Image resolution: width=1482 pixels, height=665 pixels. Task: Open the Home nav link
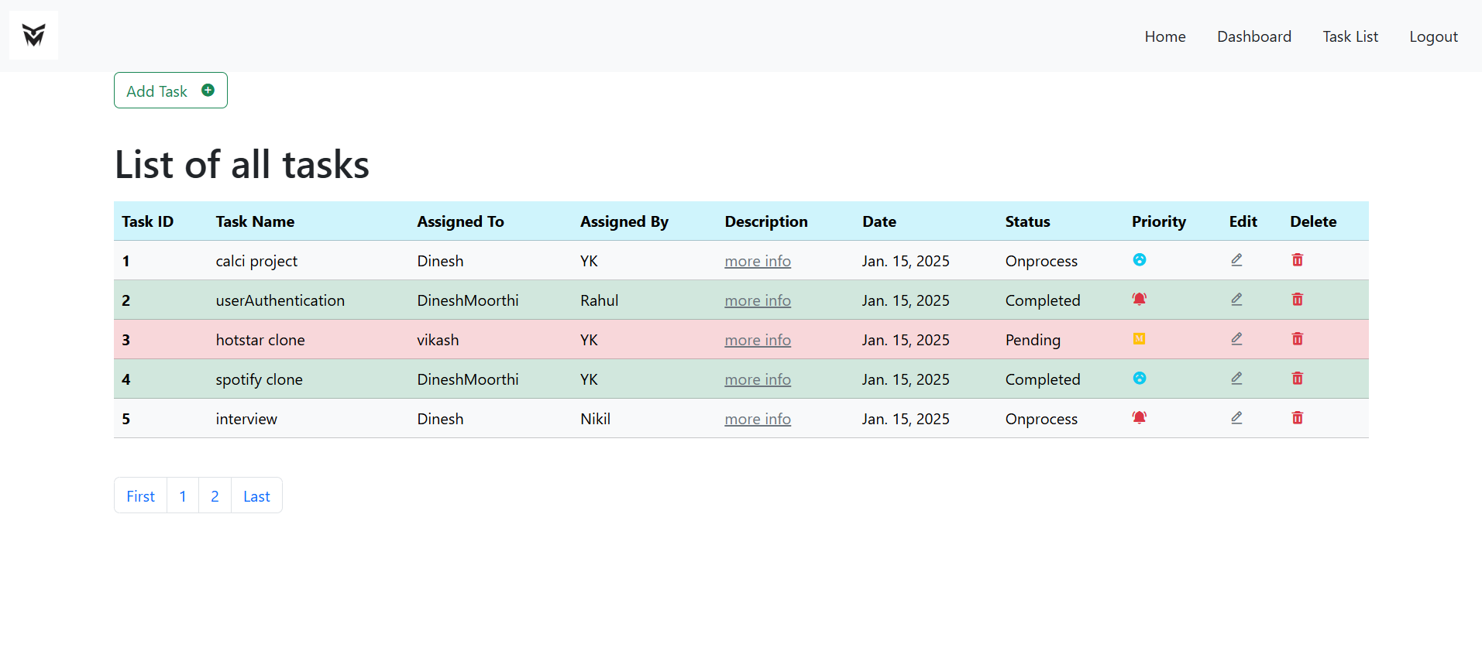[x=1165, y=36]
